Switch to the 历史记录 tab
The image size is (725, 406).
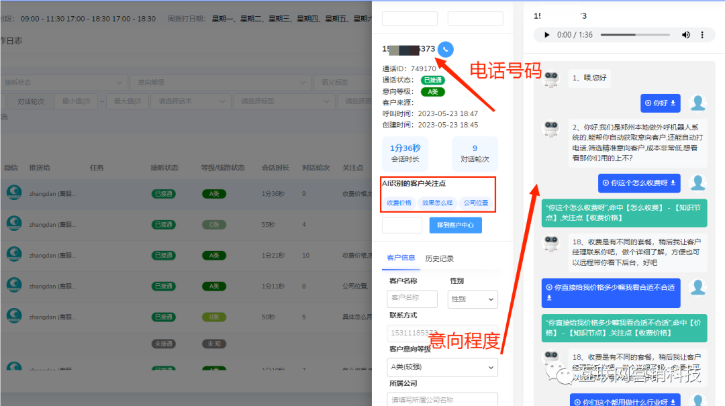[439, 258]
